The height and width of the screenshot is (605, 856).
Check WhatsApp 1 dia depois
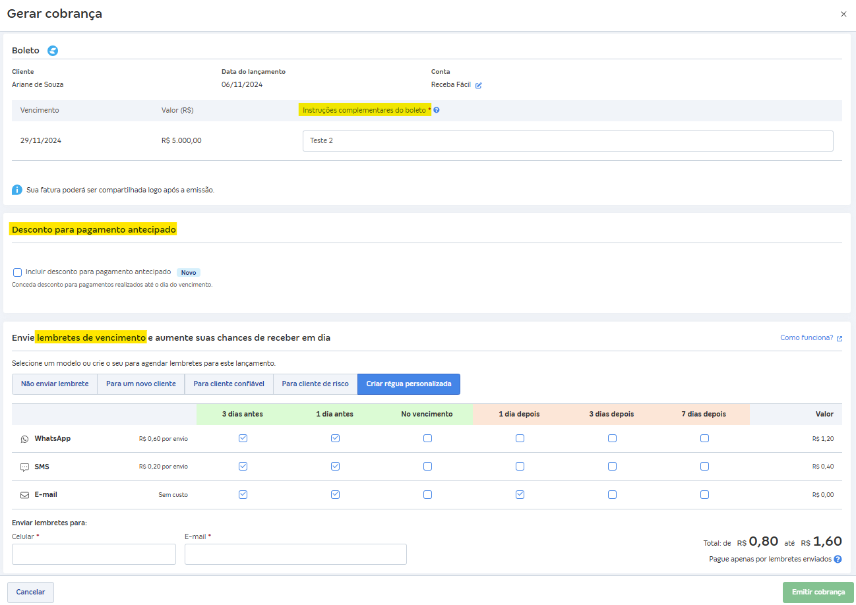[520, 438]
